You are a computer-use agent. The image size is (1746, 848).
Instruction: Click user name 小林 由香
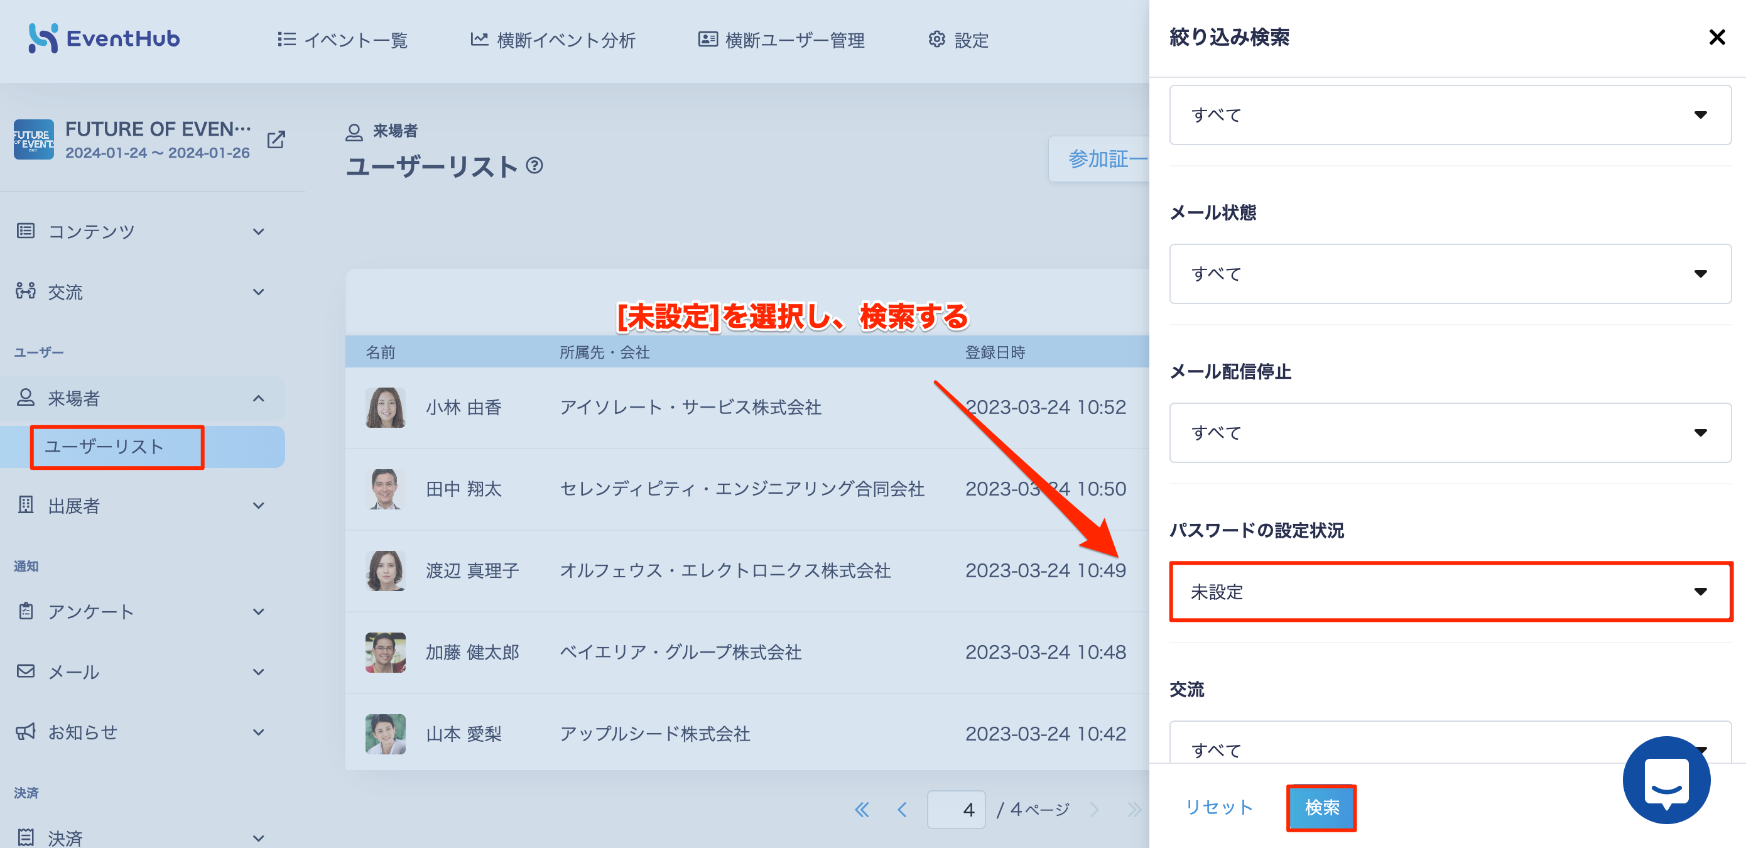point(464,408)
